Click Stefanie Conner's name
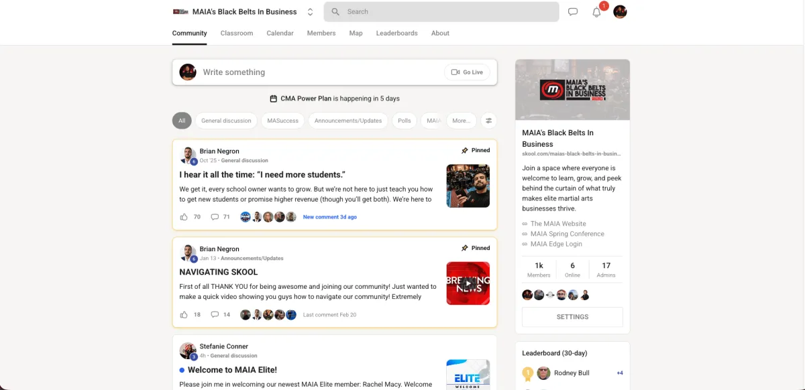Image resolution: width=805 pixels, height=390 pixels. tap(224, 346)
